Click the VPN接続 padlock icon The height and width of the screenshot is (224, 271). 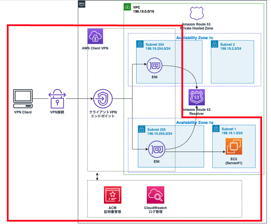tap(57, 99)
